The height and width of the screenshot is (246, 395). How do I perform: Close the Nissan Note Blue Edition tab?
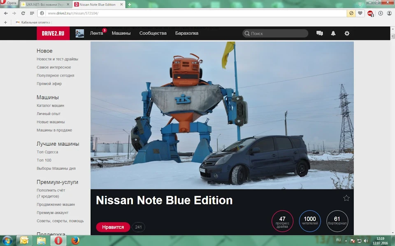[x=121, y=5]
